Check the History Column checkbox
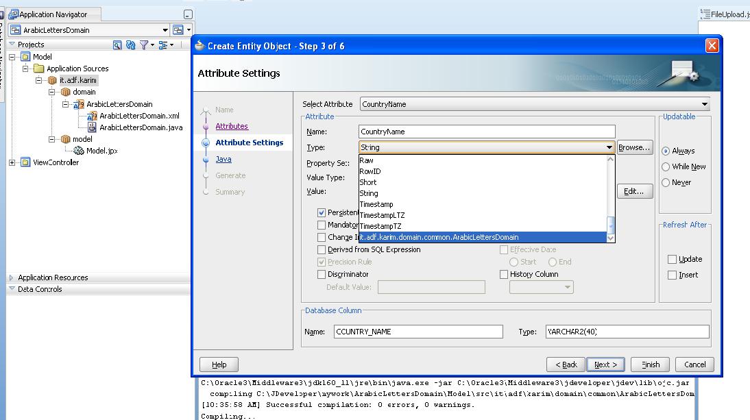 (504, 274)
